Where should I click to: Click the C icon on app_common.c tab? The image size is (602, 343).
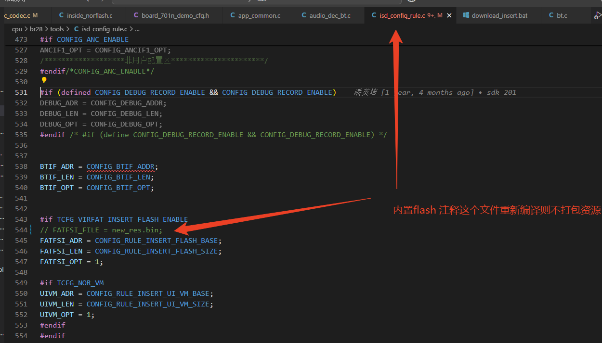(x=233, y=15)
